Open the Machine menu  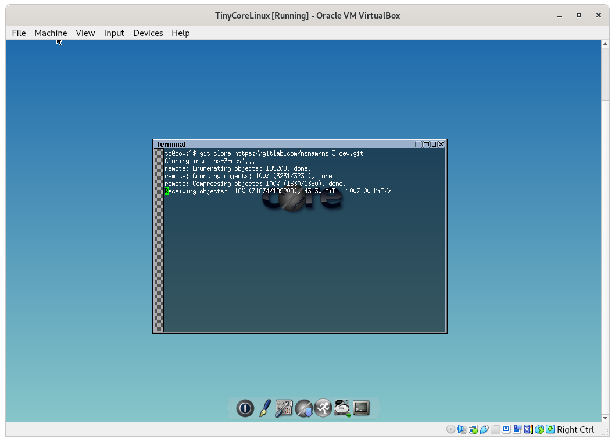(x=51, y=33)
